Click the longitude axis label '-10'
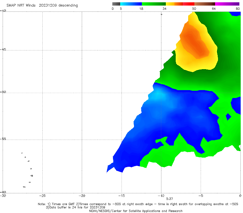Image resolution: width=243 pixels, height=213 pixels. [x=161, y=196]
